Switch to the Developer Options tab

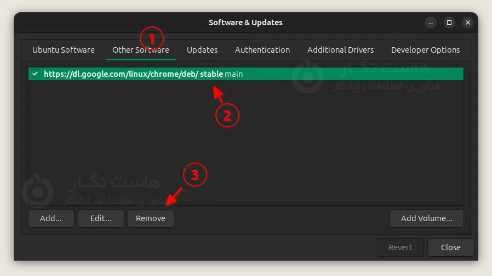[425, 50]
